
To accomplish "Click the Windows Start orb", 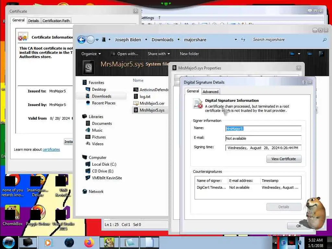I will [9, 243].
